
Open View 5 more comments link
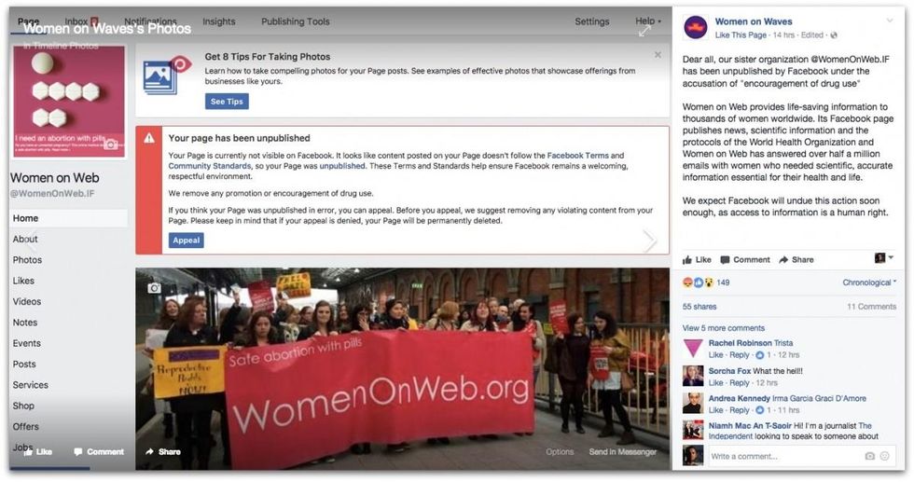(724, 327)
